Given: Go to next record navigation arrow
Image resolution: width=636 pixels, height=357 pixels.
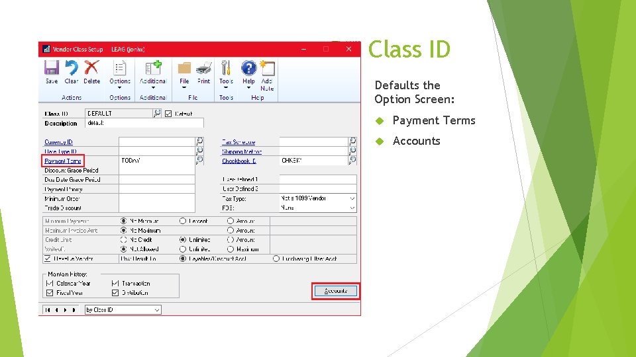Looking at the screenshot, I should pos(66,310).
